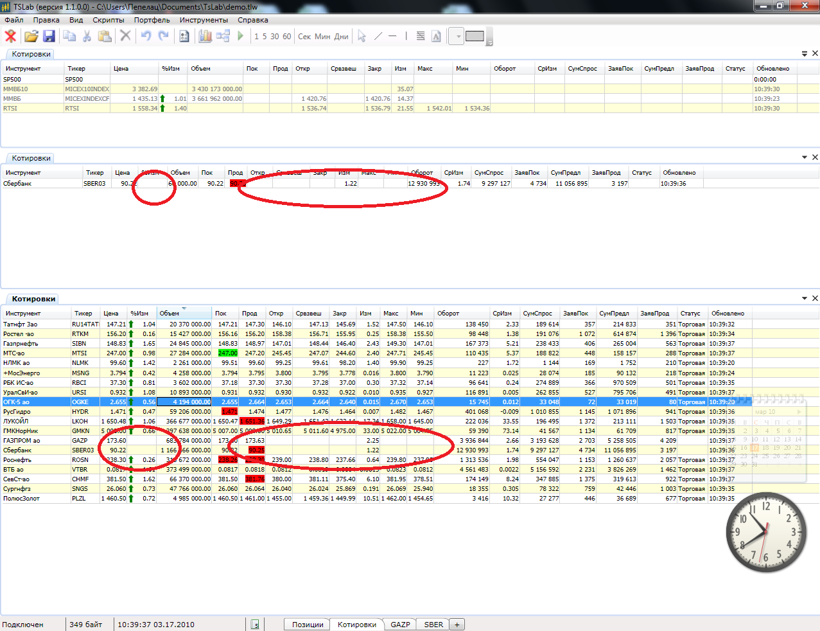Image resolution: width=820 pixels, height=631 pixels.
Task: Click the undo arrow icon
Action: [x=146, y=36]
